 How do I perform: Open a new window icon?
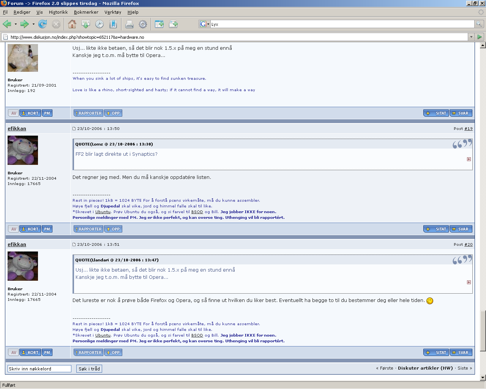pyautogui.click(x=159, y=24)
